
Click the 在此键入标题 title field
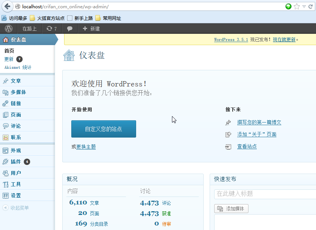[x=265, y=194]
